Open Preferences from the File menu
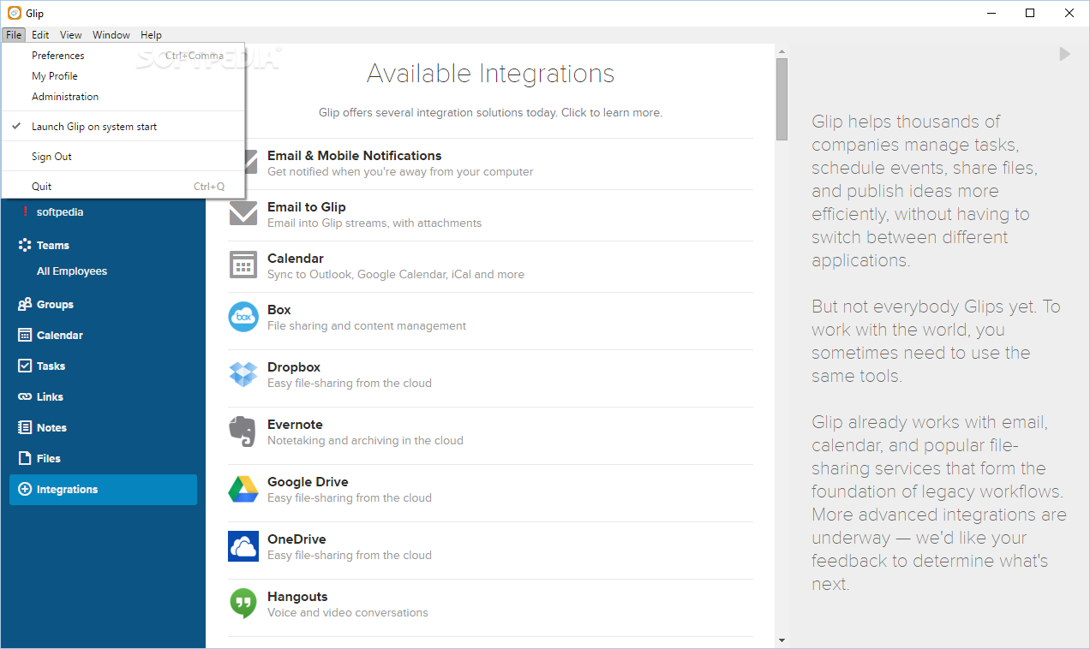The width and height of the screenshot is (1090, 649). 123,56
